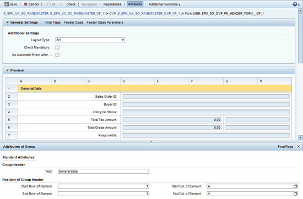Click the Edit toolbar button
Screen dimensions: 303x199
pyautogui.click(x=51, y=4)
